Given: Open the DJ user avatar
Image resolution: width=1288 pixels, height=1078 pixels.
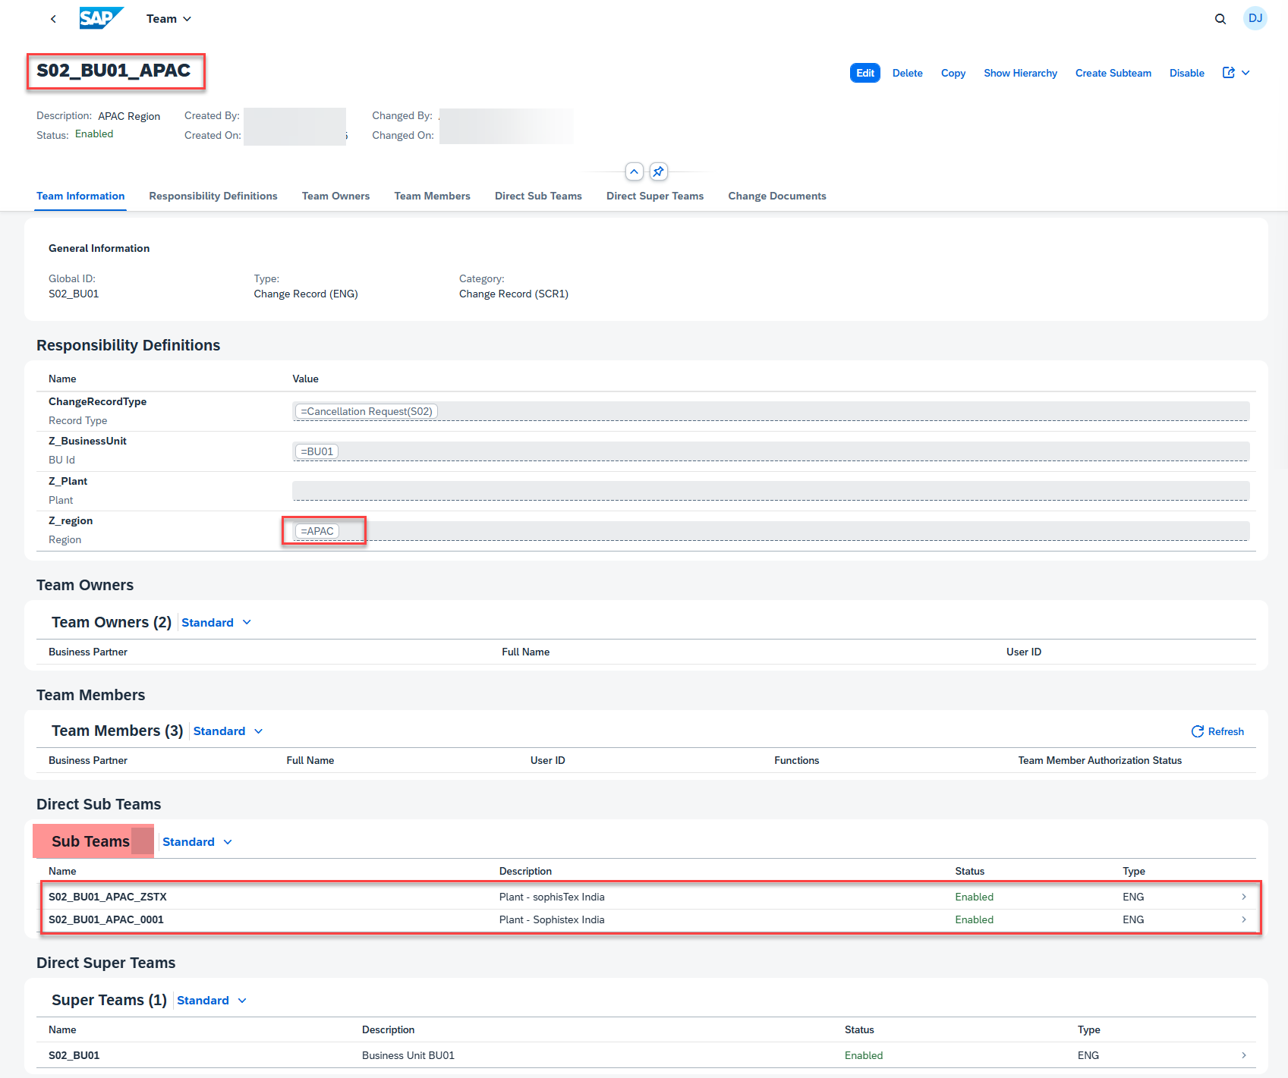Looking at the screenshot, I should click(1255, 18).
